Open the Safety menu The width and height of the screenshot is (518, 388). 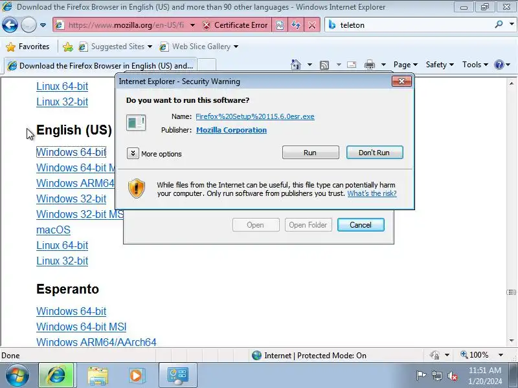click(440, 65)
